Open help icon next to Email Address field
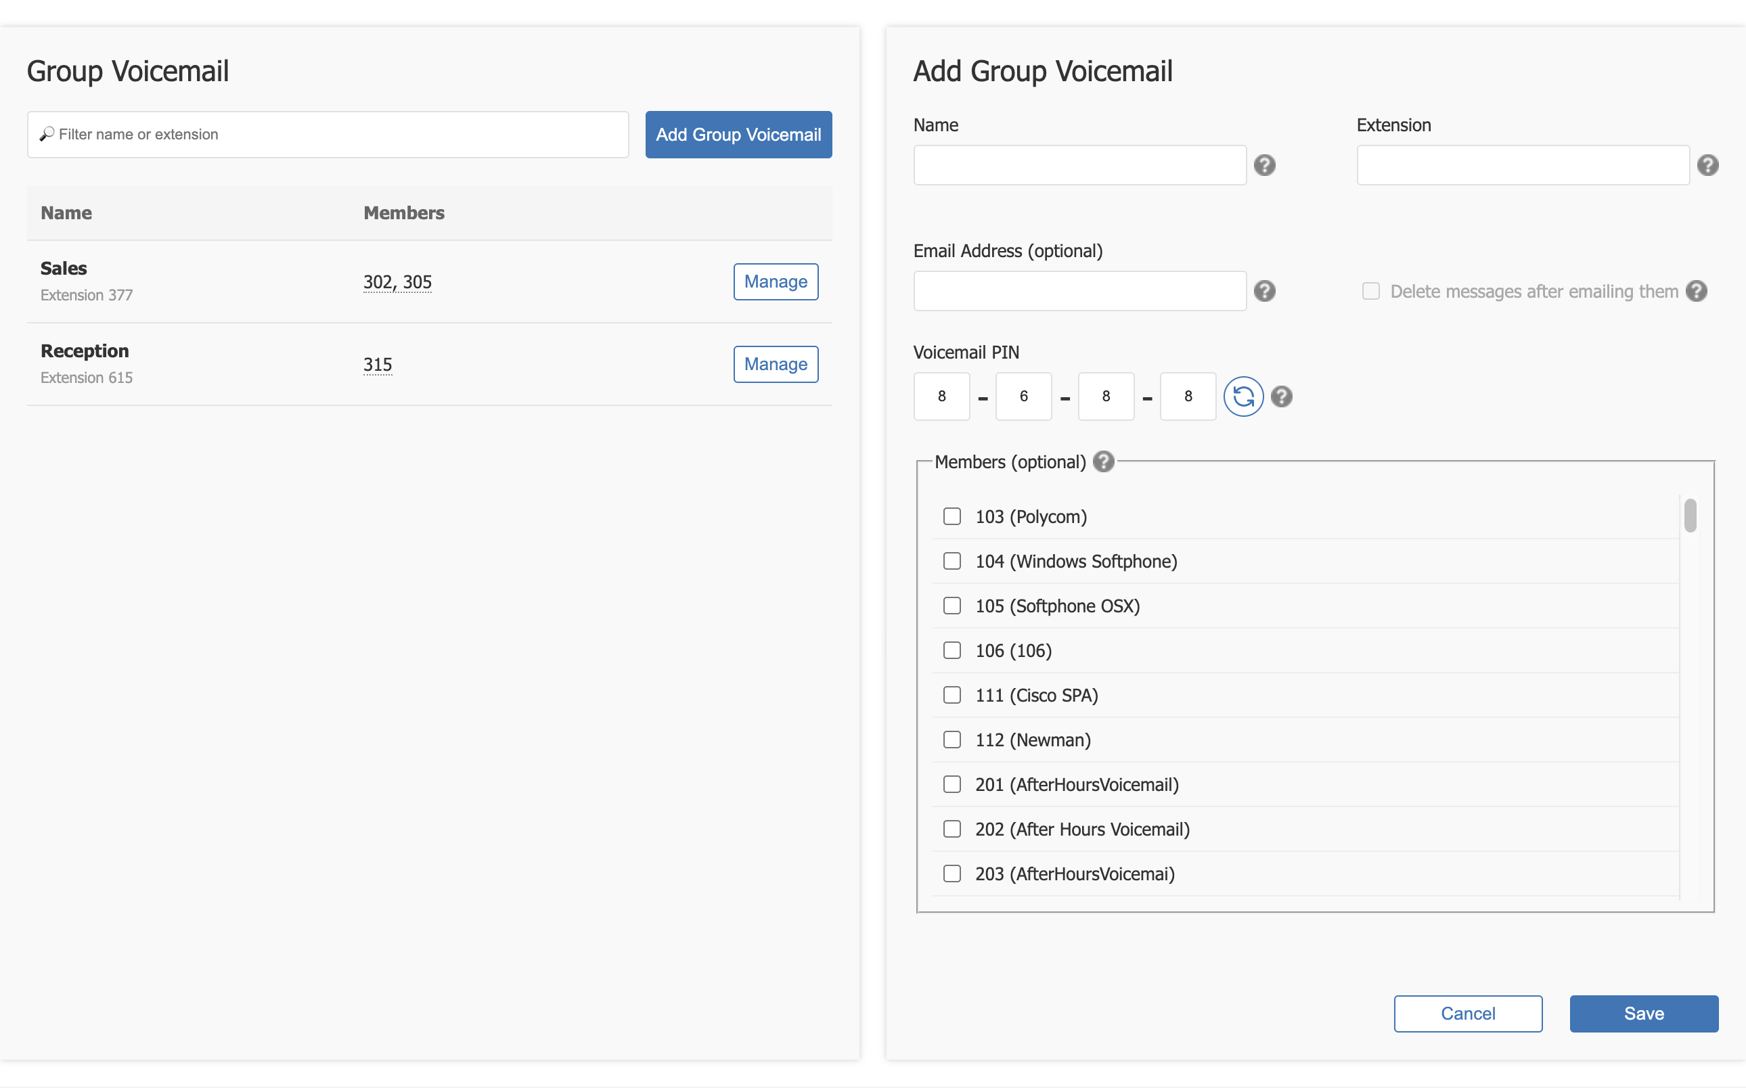Image resolution: width=1746 pixels, height=1088 pixels. 1265,292
